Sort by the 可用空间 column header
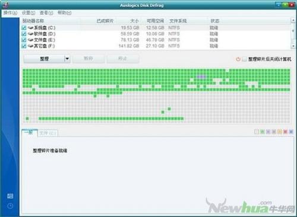Viewport: 297px width, 217px height. click(155, 21)
